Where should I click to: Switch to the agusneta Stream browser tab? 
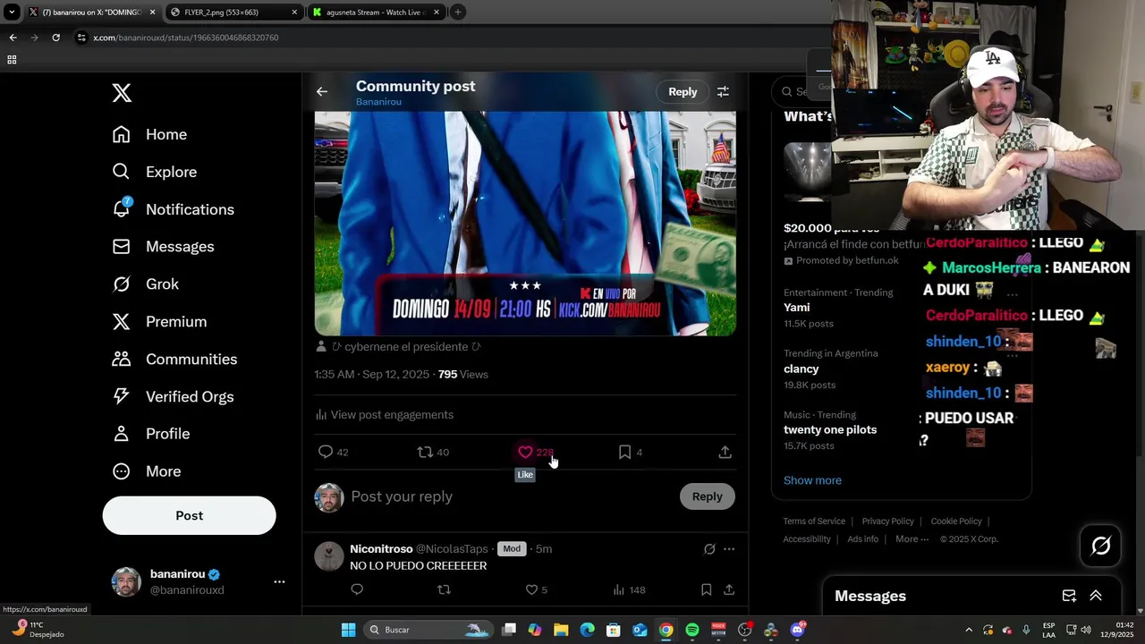[376, 13]
